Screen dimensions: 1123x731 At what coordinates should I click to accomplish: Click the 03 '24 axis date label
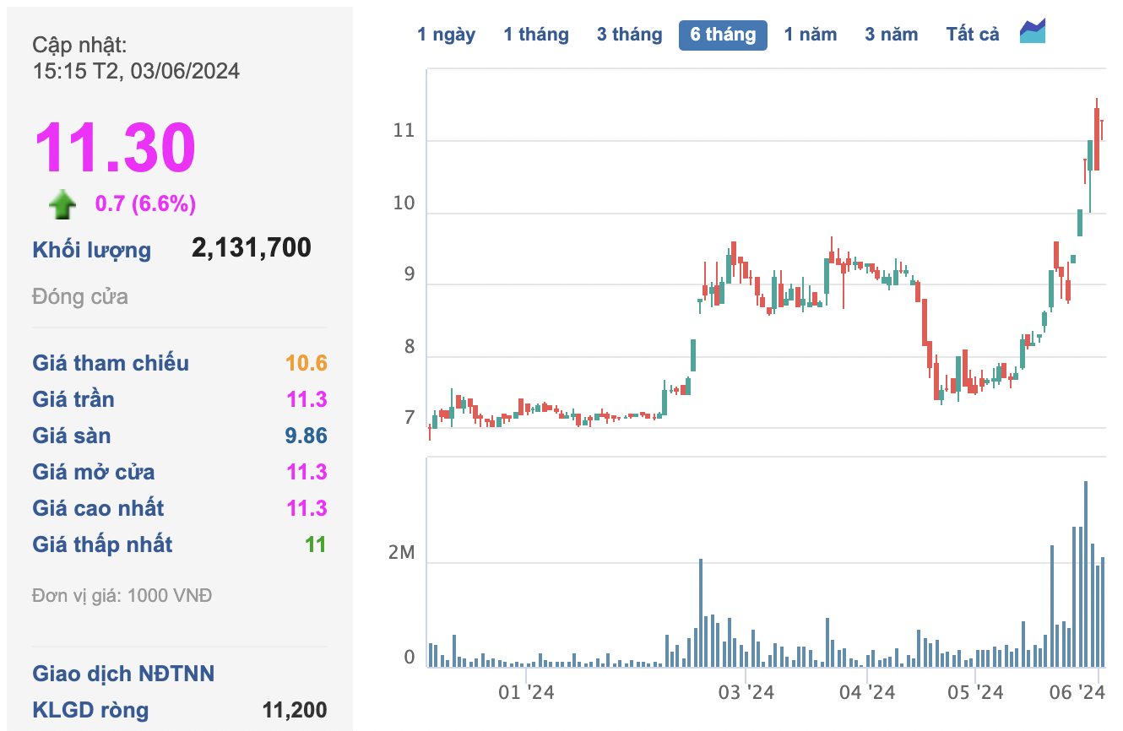click(746, 693)
